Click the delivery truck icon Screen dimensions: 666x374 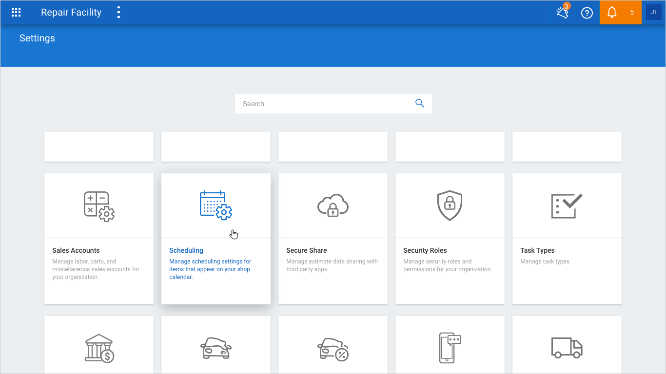click(x=567, y=348)
